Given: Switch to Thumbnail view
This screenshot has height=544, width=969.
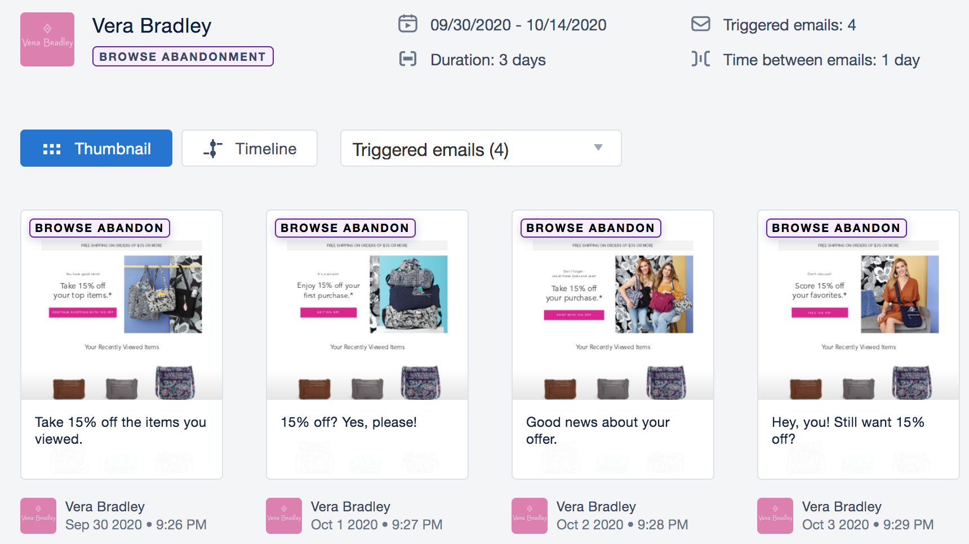Looking at the screenshot, I should point(96,148).
